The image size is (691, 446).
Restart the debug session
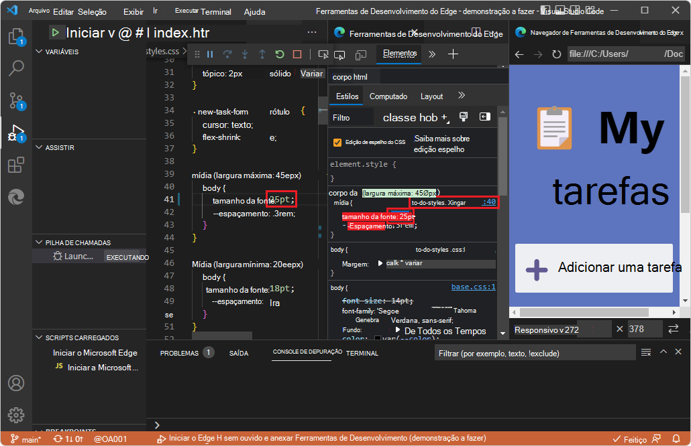click(280, 54)
